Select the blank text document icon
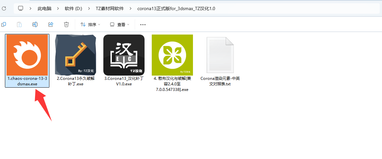Image resolution: width=382 pixels, height=159 pixels. pyautogui.click(x=220, y=55)
